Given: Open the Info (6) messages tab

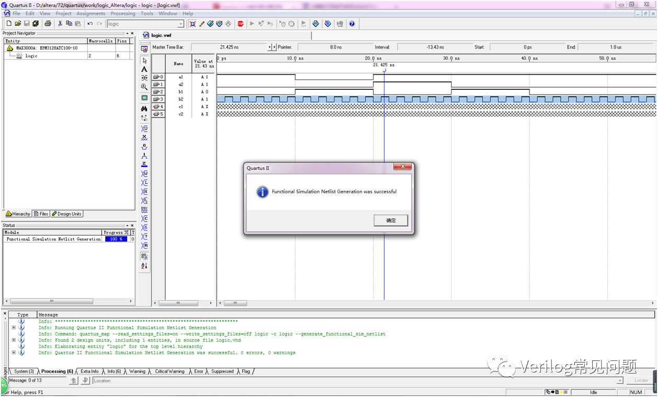Looking at the screenshot, I should 114,371.
